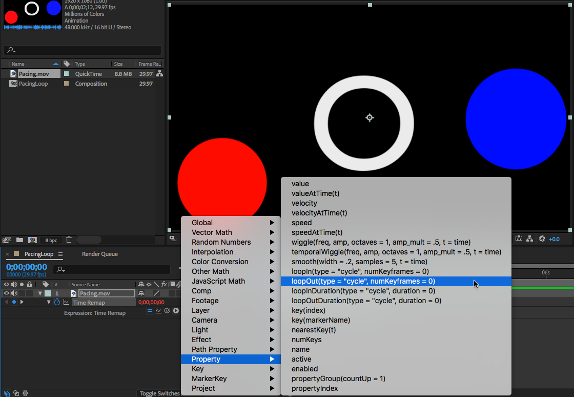574x397 pixels.
Task: Click the Interpret Footage icon in Project panel
Action: (x=7, y=240)
